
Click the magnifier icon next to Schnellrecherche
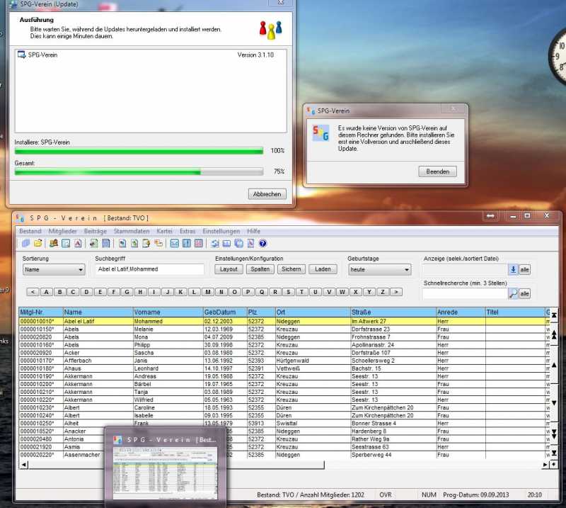513,294
